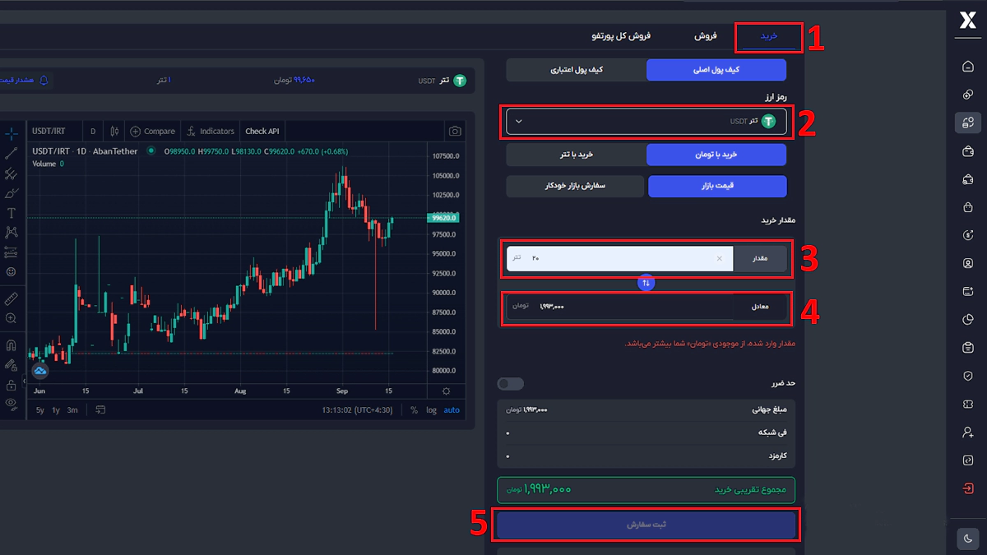Take a chart snapshot with camera icon

click(455, 131)
